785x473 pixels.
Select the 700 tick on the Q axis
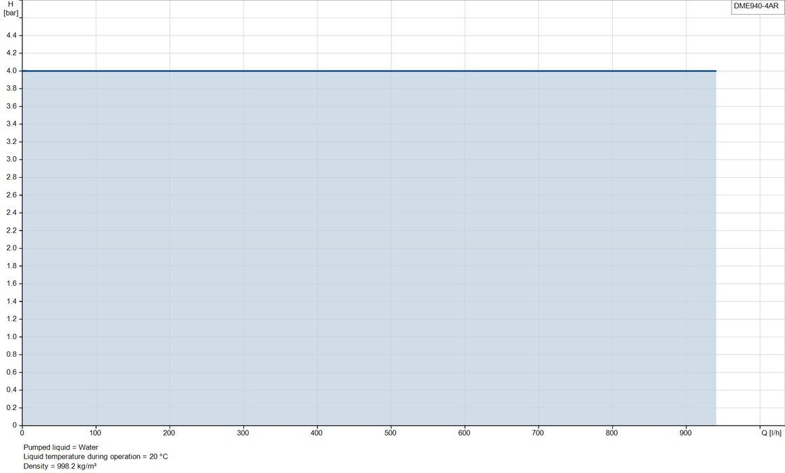pyautogui.click(x=538, y=433)
